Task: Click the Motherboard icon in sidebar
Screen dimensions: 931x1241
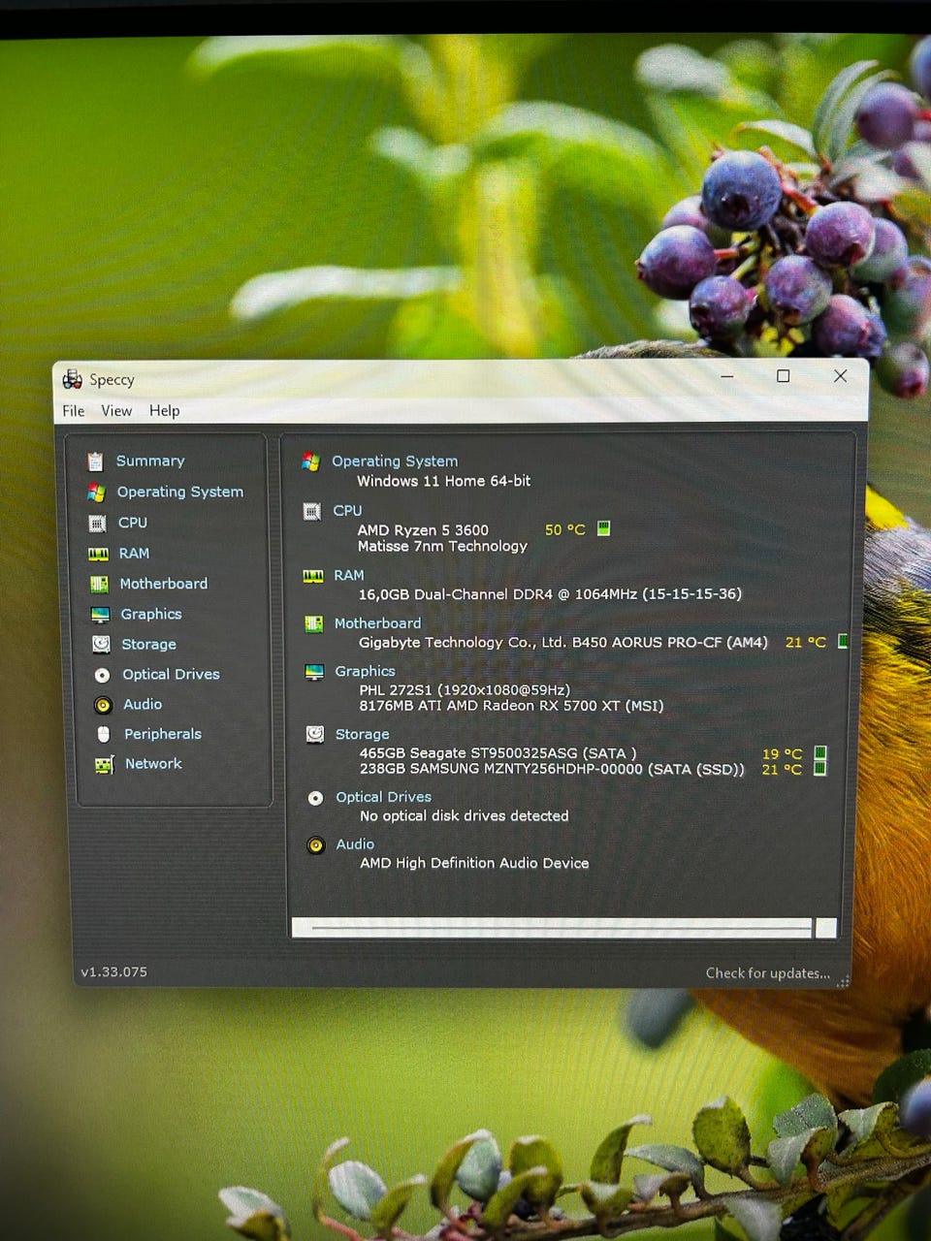Action: [x=99, y=584]
